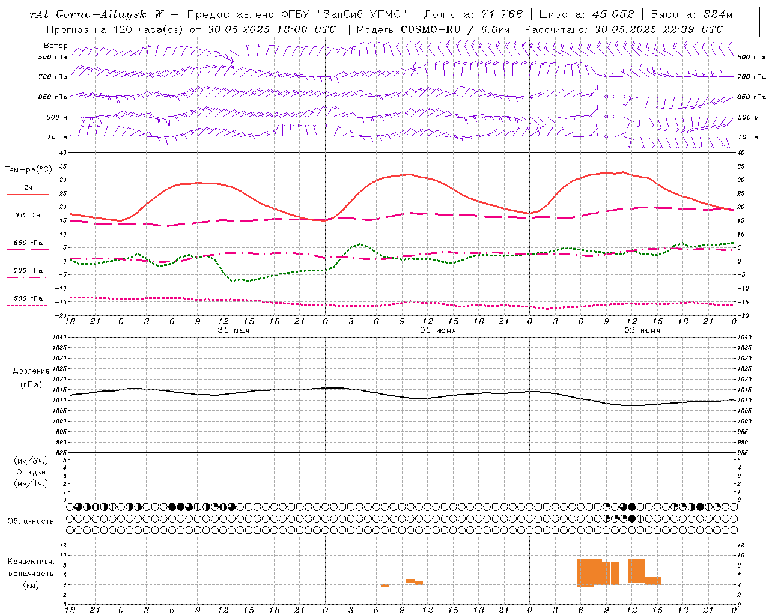Click the 700 гПа wind level label on right
The image size is (769, 615).
tap(751, 77)
